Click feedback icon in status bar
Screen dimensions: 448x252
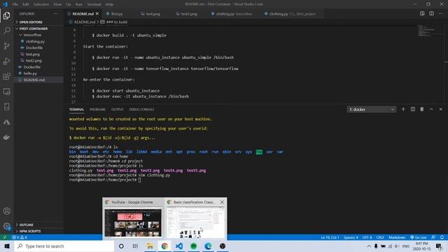coord(433,237)
